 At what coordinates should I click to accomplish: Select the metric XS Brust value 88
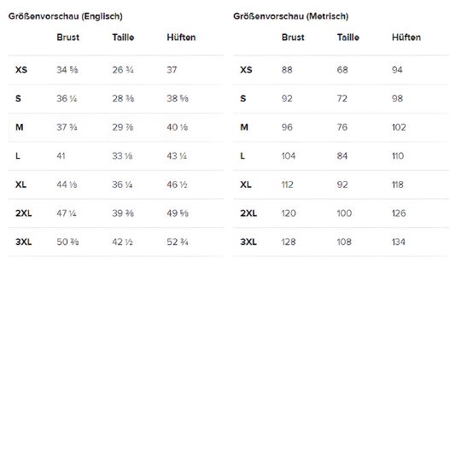point(287,70)
